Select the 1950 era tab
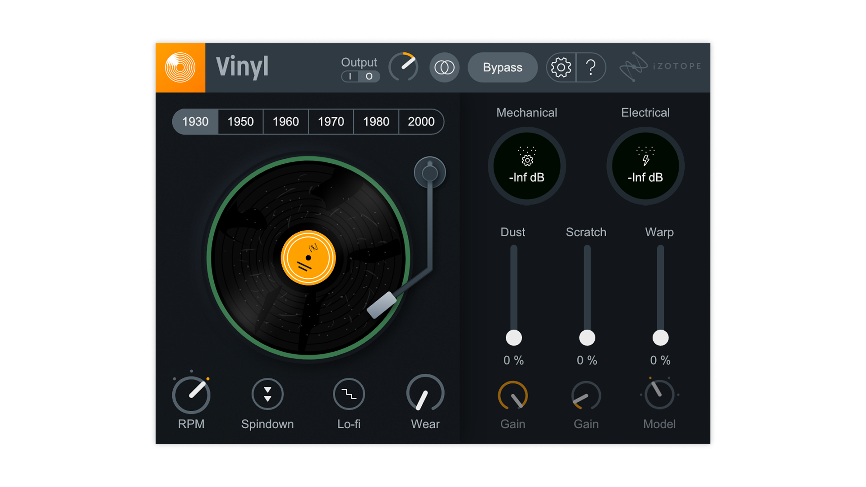Viewport: 866px width, 487px height. click(240, 122)
